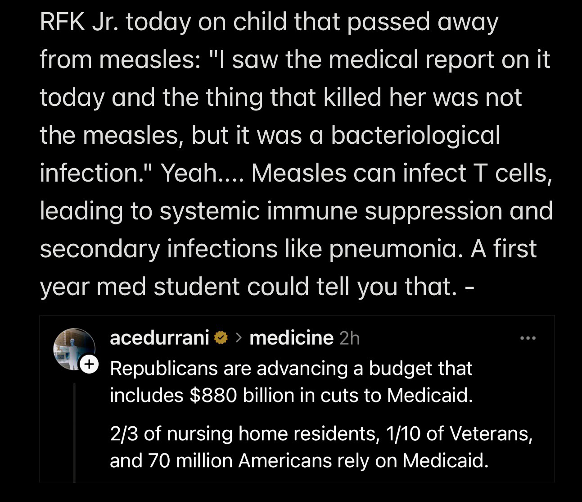Open quoted post about Republicans advancing budget
The height and width of the screenshot is (502, 582).
point(297,399)
